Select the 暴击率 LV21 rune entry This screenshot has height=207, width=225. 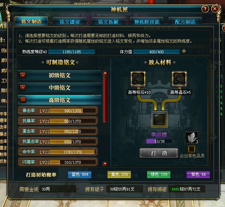(58, 111)
